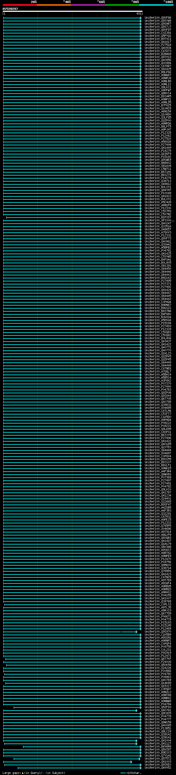Select the truncated UniRef100_UPI000.. label
This screenshot has width=176, height=775.
tap(159, 220)
